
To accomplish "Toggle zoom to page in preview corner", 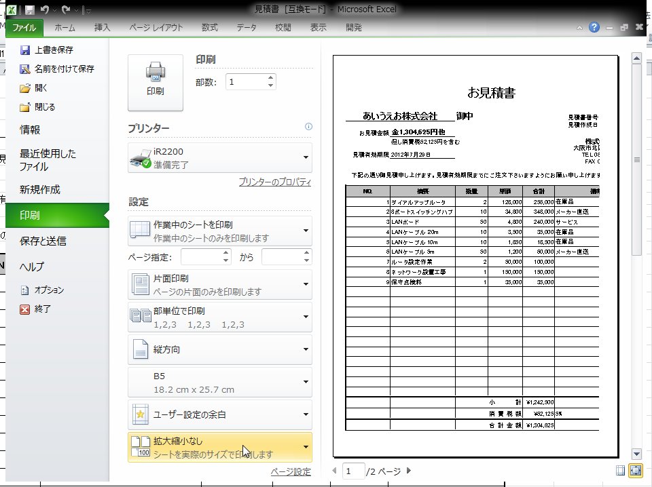I will point(636,471).
